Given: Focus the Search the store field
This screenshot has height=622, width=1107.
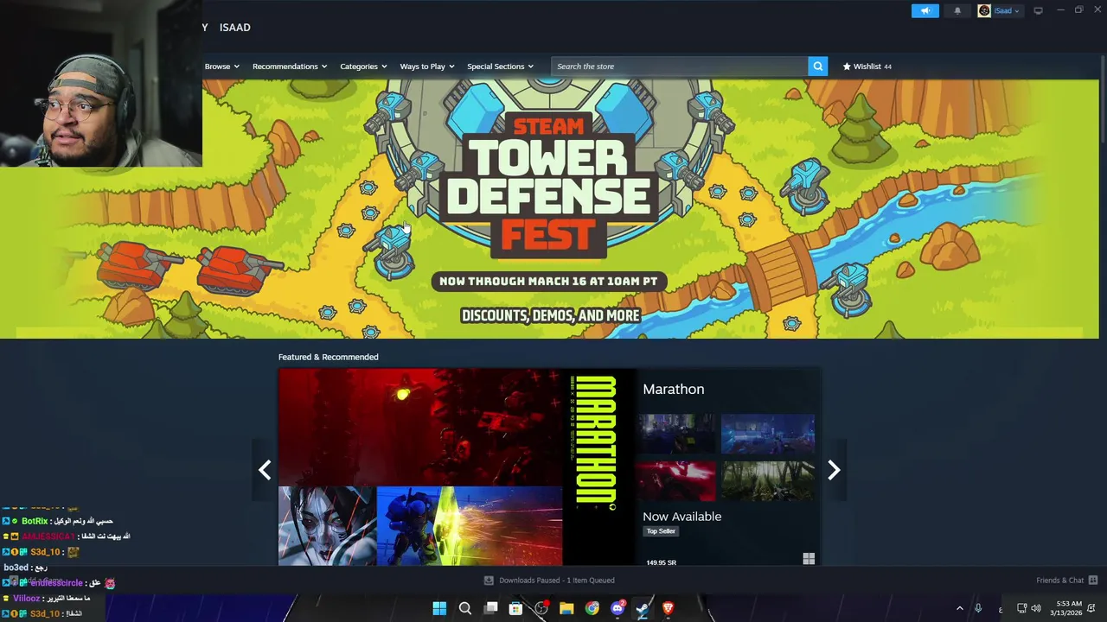Looking at the screenshot, I should click(x=680, y=67).
